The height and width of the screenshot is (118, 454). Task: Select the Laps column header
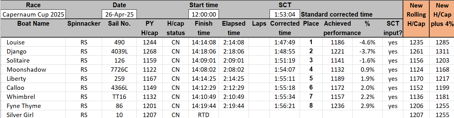[259, 23]
